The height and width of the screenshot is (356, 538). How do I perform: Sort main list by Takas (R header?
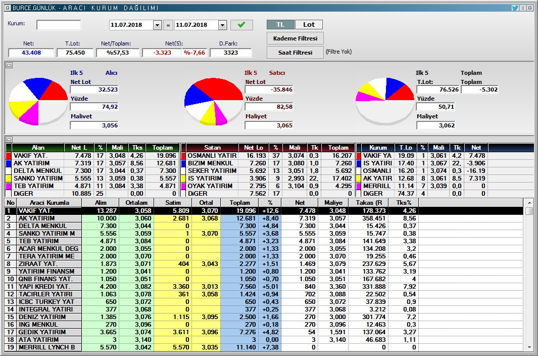368,203
